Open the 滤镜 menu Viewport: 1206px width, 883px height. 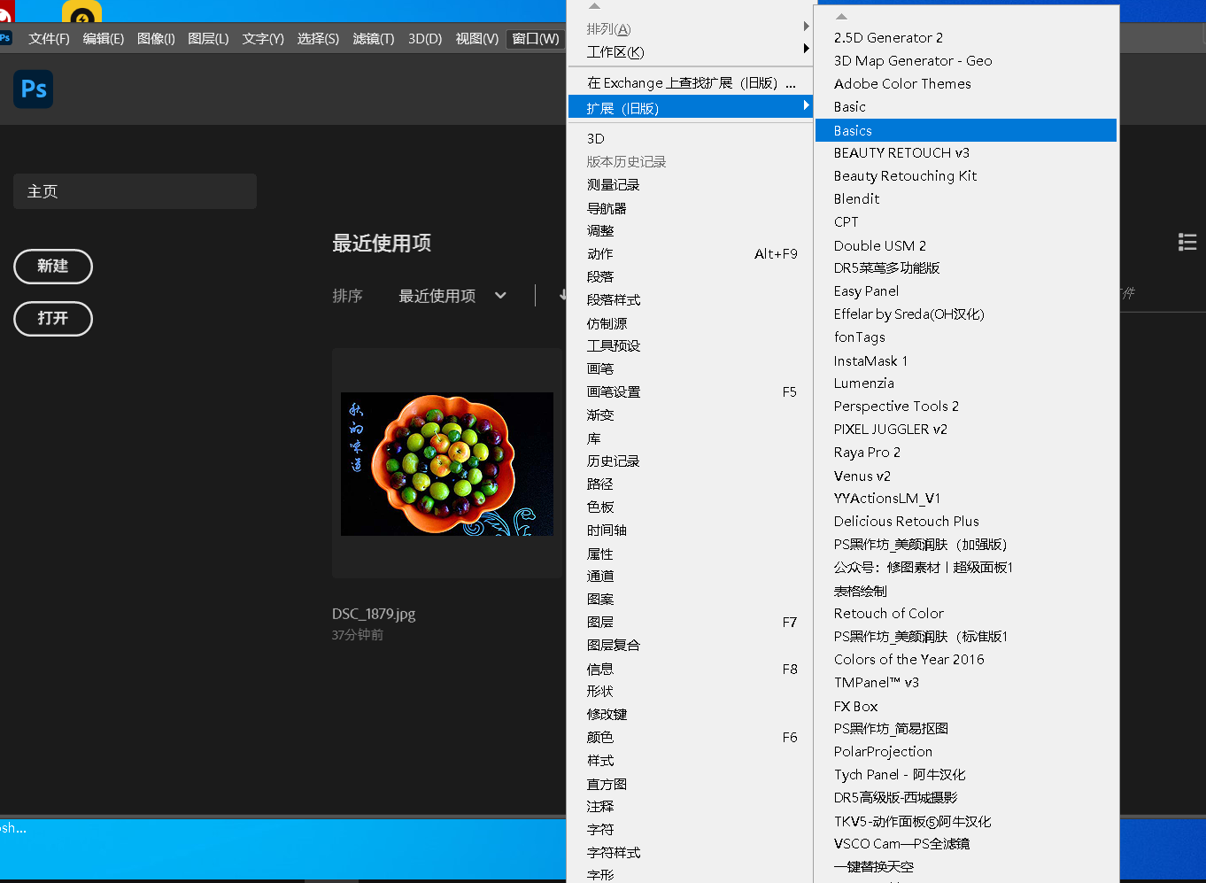(x=372, y=39)
